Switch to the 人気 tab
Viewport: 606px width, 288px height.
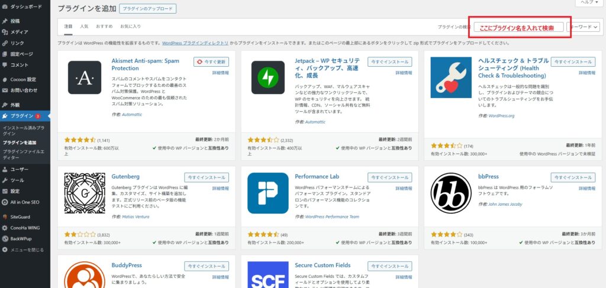coord(84,27)
